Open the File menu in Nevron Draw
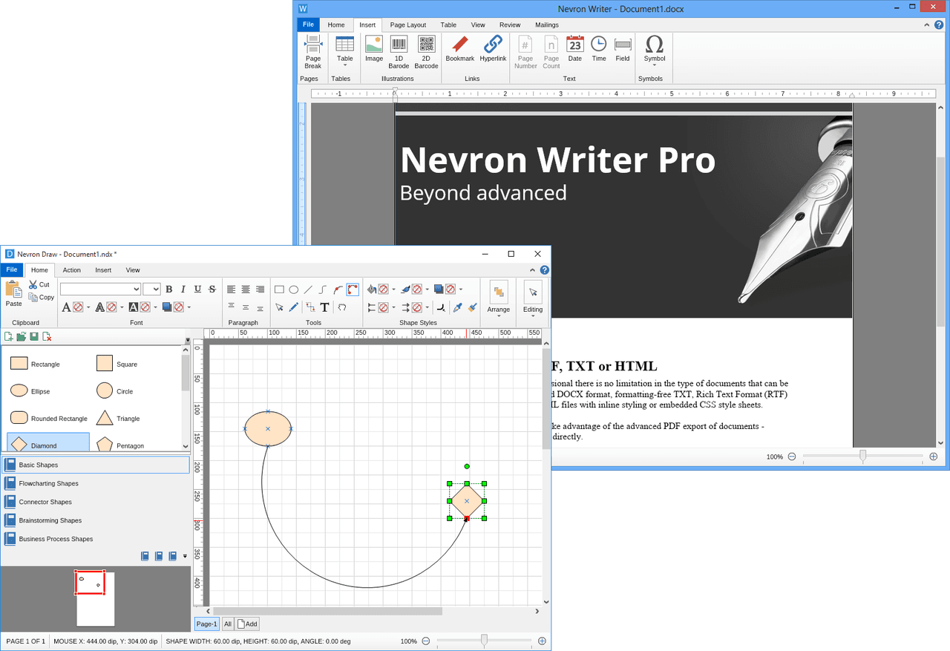 (12, 270)
